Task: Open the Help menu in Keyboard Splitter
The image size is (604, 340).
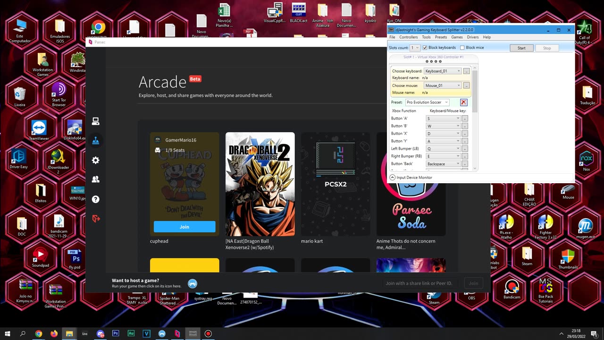Action: [x=487, y=37]
